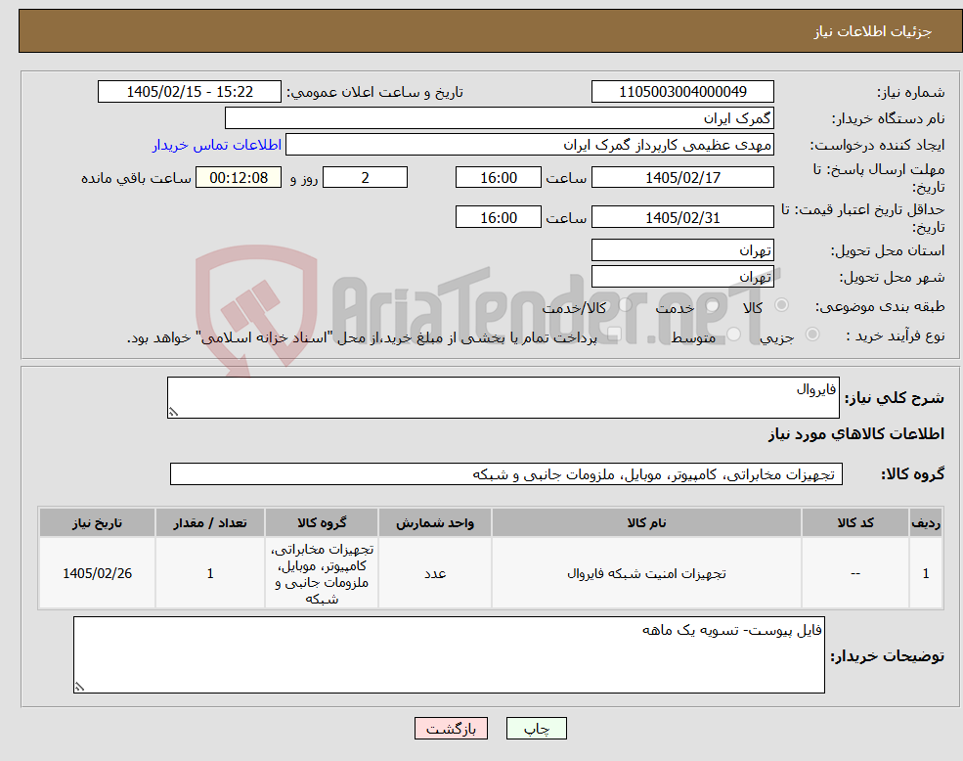
Task: Click the ردیف column header
Action: (x=926, y=522)
